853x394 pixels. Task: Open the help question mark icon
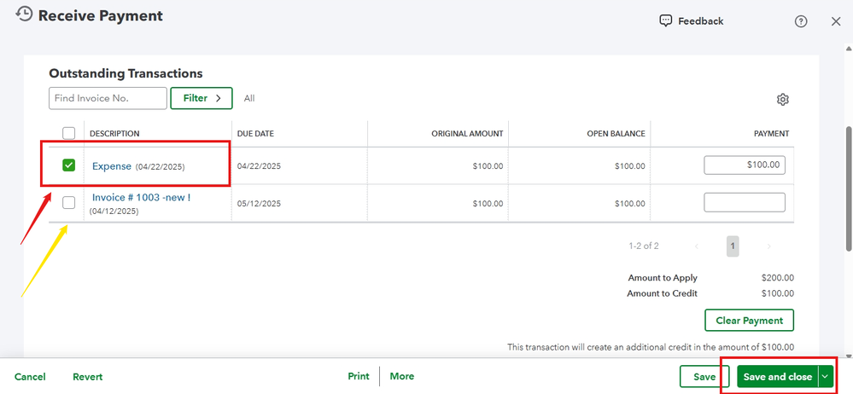tap(801, 22)
